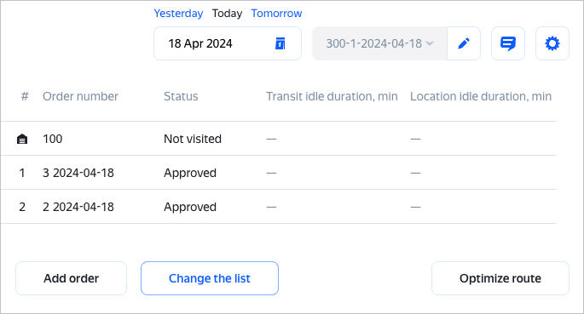584x314 pixels.
Task: Click Change the list button
Action: pyautogui.click(x=210, y=278)
